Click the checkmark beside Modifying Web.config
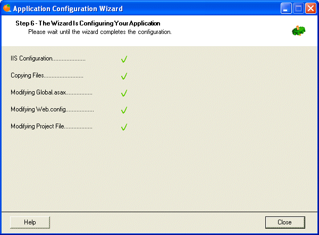 click(124, 110)
